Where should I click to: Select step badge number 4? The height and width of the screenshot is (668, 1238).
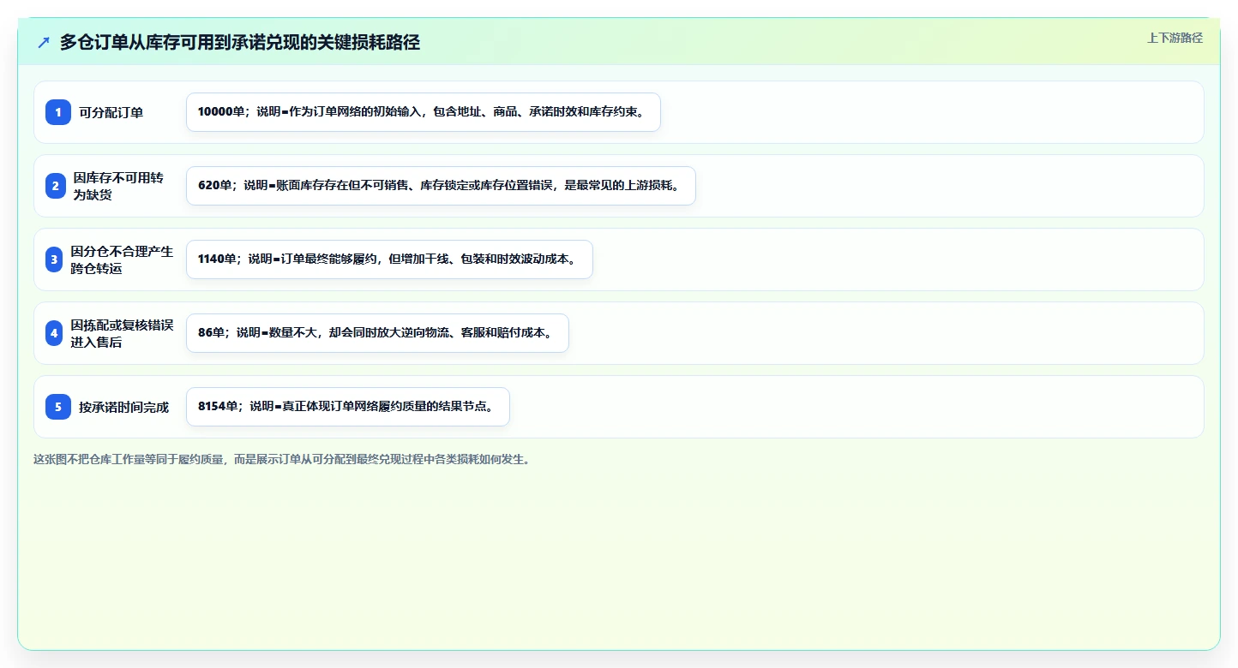tap(54, 333)
